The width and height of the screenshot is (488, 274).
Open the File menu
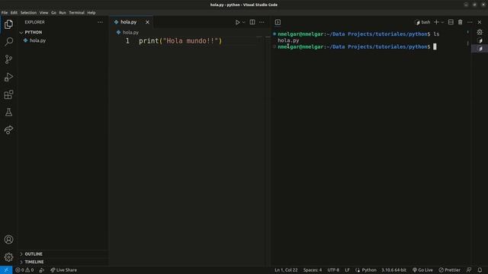[5, 13]
